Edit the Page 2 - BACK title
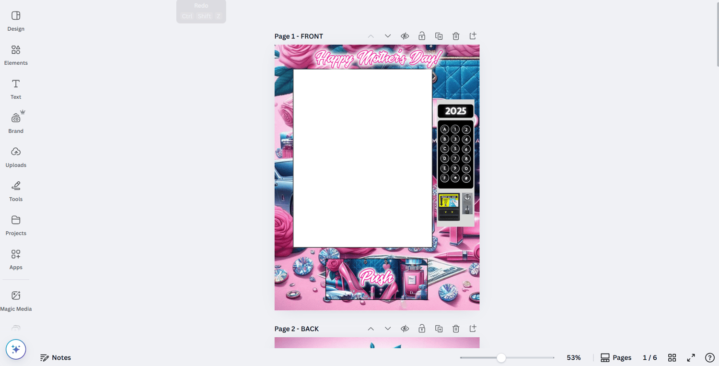The height and width of the screenshot is (366, 719). 297,329
